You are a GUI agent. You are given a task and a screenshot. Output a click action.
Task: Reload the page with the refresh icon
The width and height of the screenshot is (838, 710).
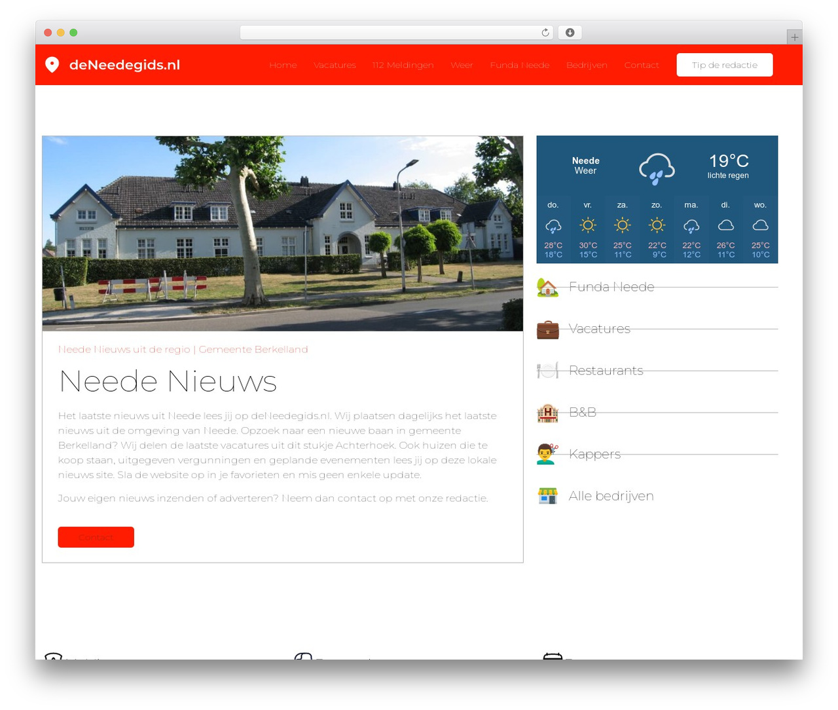(545, 33)
